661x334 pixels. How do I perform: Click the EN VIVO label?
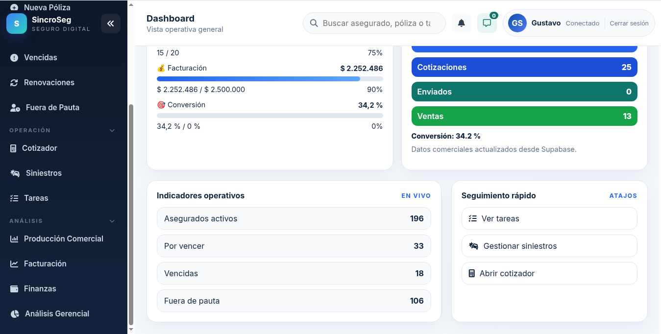tap(416, 196)
